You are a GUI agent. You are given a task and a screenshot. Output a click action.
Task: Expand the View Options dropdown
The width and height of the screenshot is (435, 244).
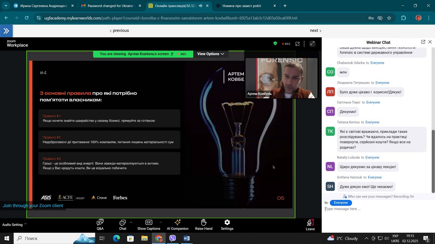(x=210, y=54)
